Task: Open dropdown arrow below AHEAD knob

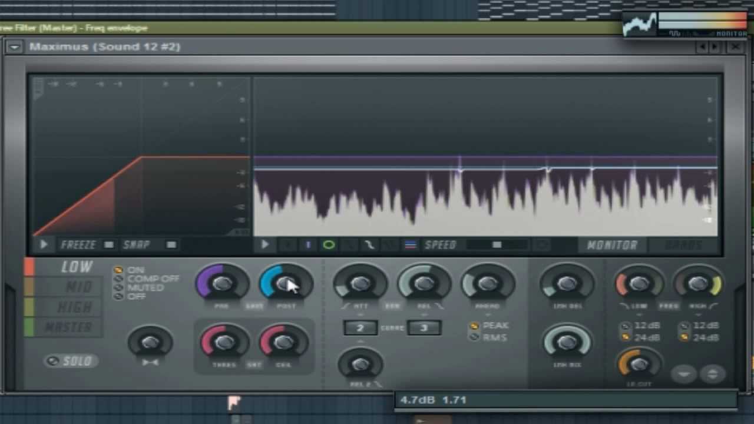Action: (x=488, y=315)
